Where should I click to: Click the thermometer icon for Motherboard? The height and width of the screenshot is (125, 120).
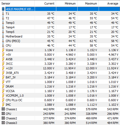click(x=3, y=36)
